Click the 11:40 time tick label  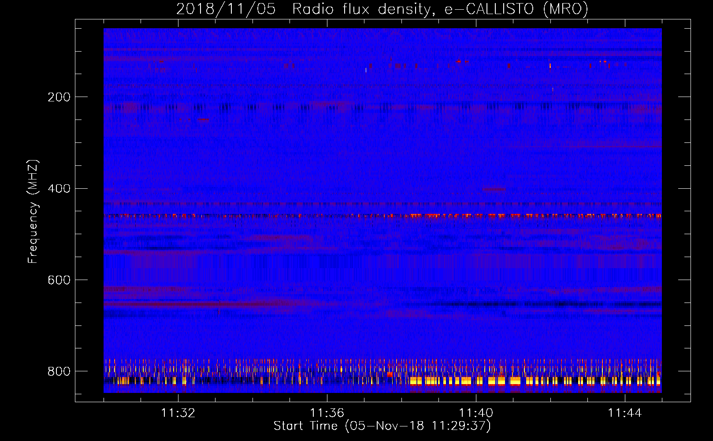(476, 413)
